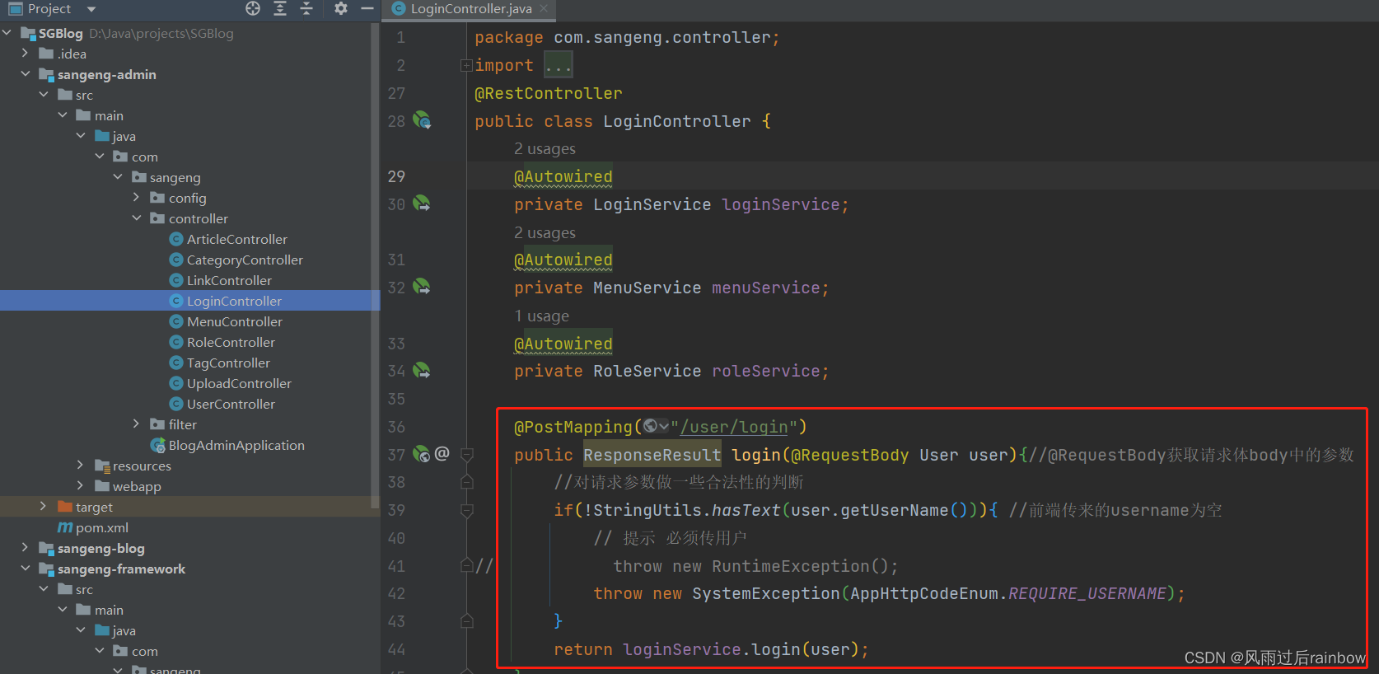Select pom.xml Maven file
1379x674 pixels.
pos(93,527)
